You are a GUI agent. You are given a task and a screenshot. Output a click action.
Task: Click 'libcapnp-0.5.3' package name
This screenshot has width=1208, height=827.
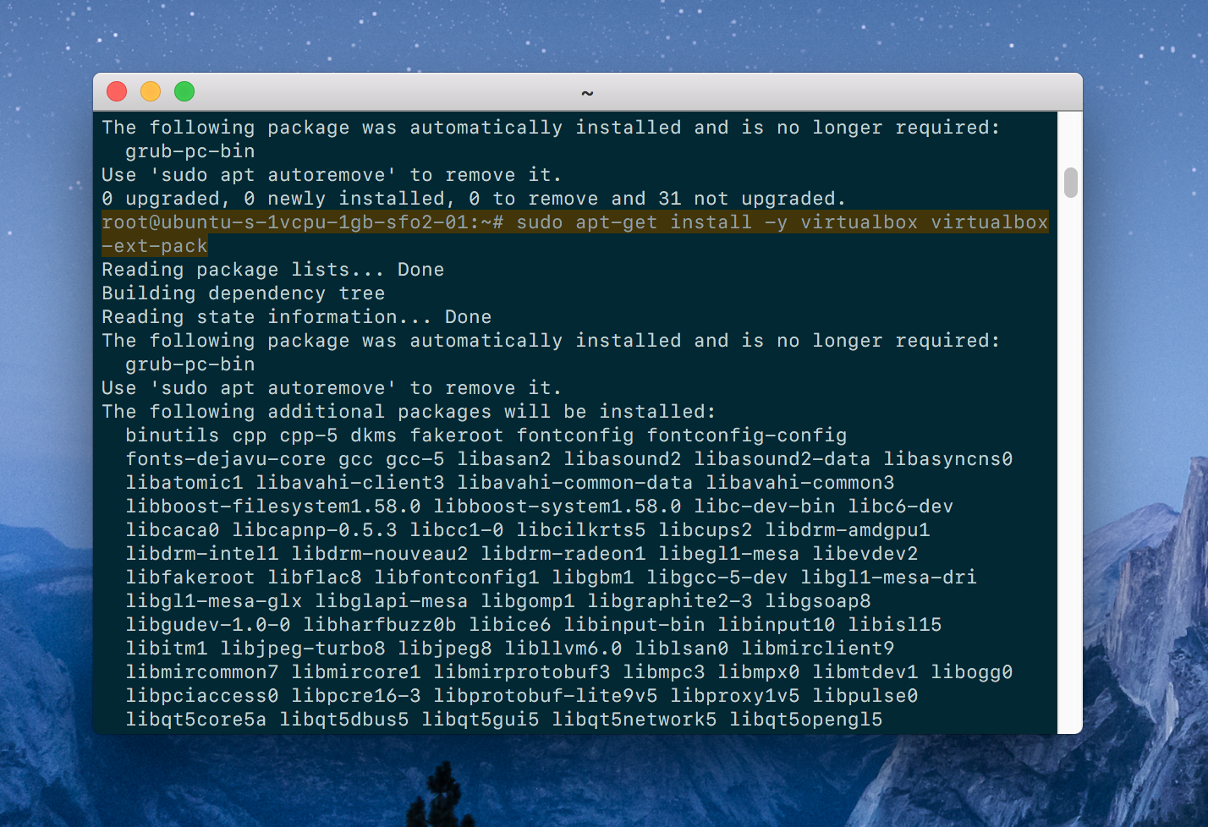click(315, 530)
